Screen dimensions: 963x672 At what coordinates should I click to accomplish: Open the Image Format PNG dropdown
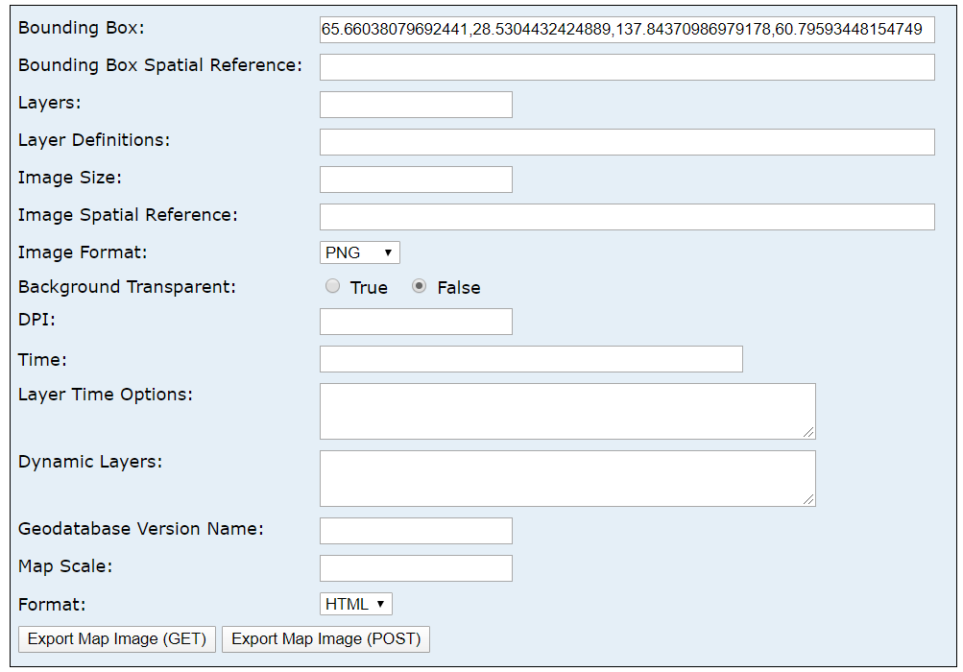tap(359, 252)
